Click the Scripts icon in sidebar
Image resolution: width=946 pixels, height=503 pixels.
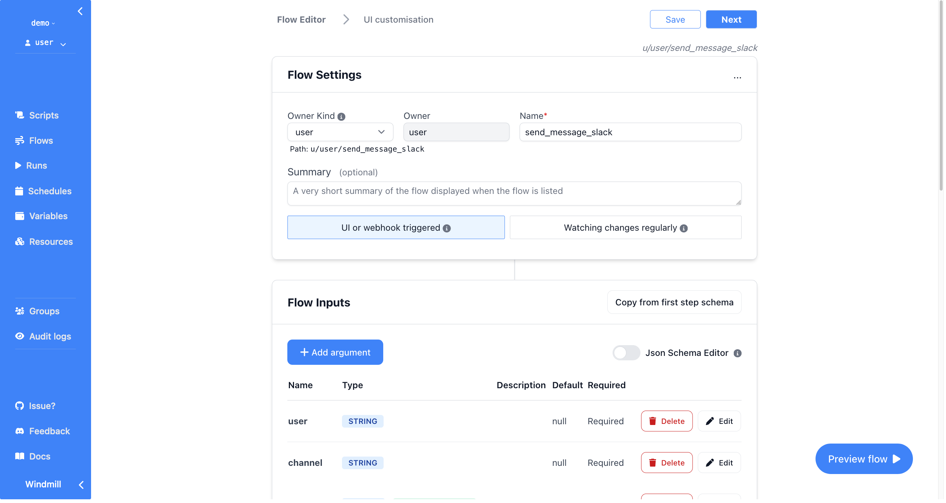tap(19, 115)
